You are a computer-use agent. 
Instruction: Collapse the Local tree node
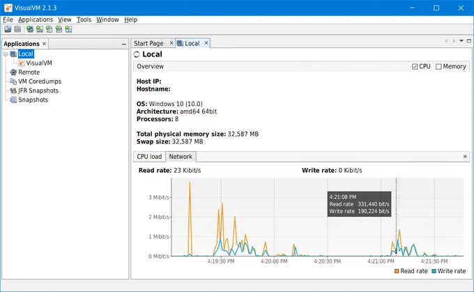pyautogui.click(x=6, y=54)
